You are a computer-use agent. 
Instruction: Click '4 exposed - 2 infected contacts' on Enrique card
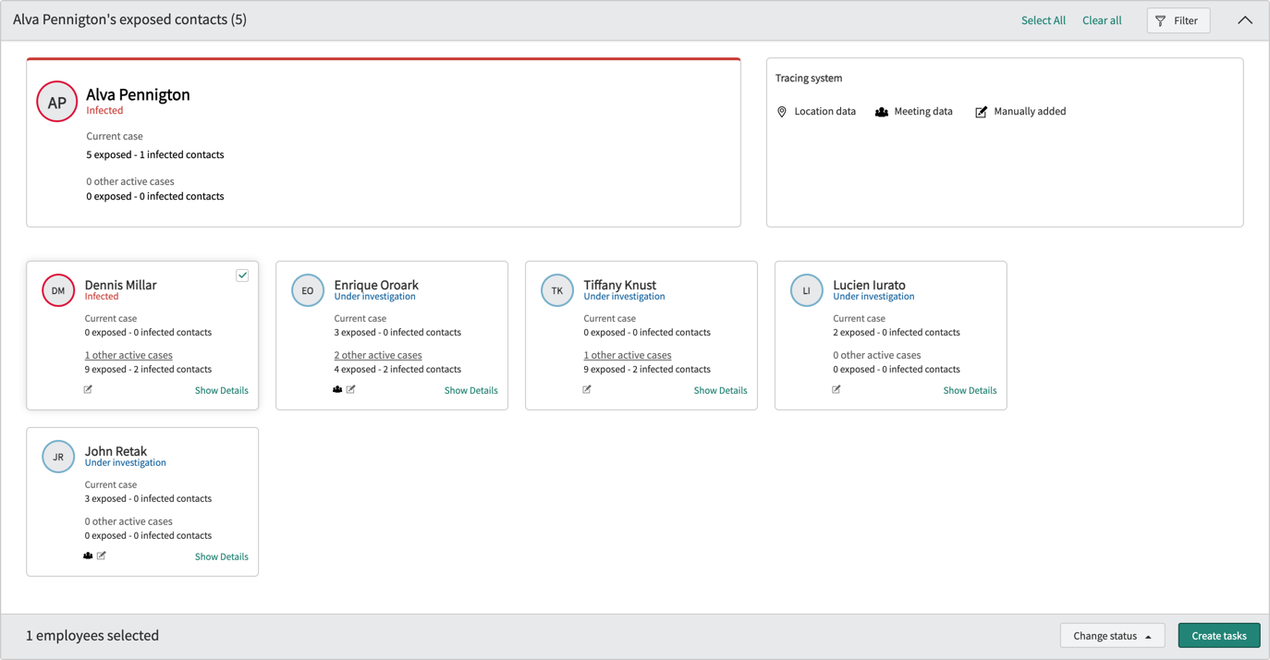click(397, 369)
